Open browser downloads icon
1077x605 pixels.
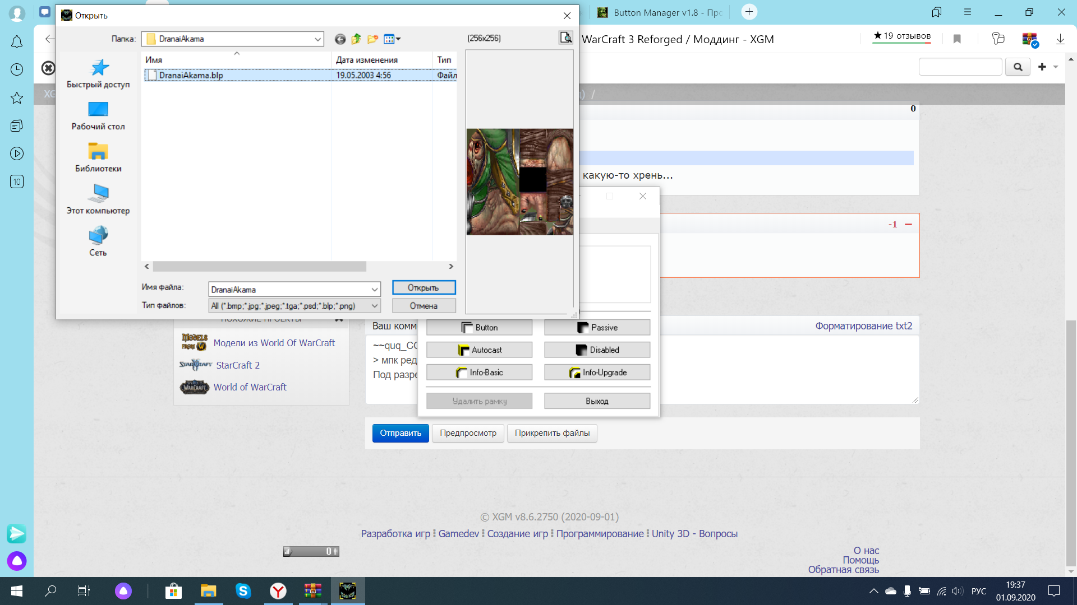point(1060,39)
